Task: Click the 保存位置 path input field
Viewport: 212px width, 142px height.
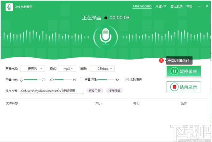Action: point(52,91)
